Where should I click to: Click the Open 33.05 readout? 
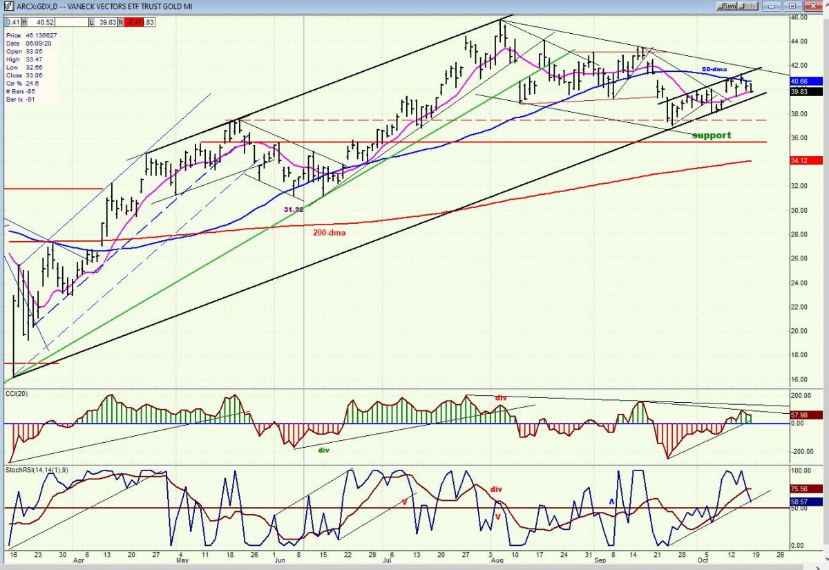[x=24, y=52]
